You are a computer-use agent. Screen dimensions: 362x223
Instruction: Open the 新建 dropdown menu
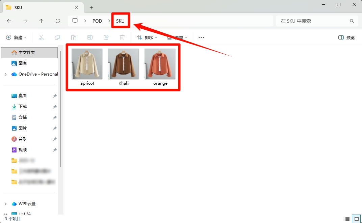point(17,37)
